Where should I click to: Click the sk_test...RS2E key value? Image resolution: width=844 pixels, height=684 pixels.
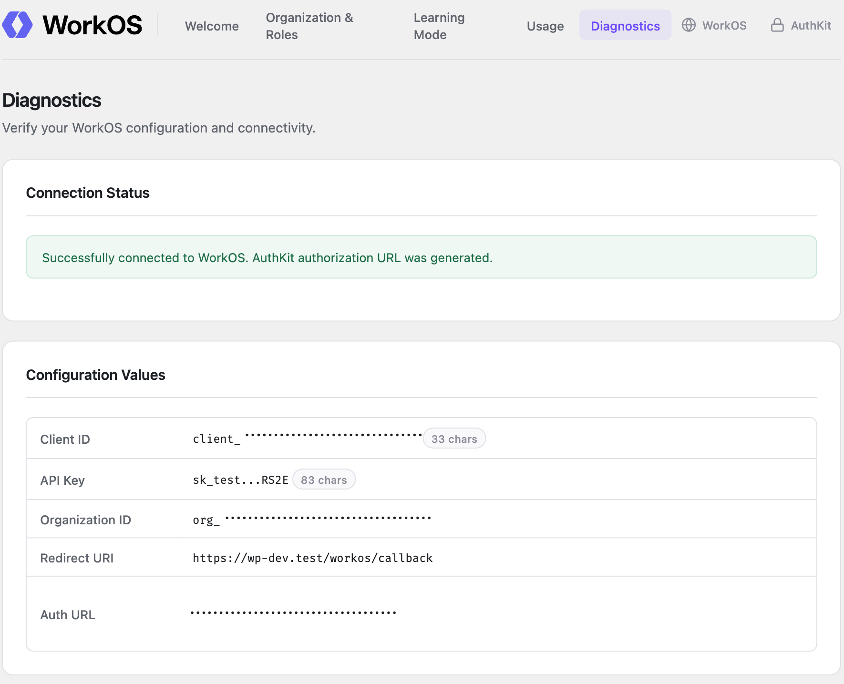tap(241, 480)
